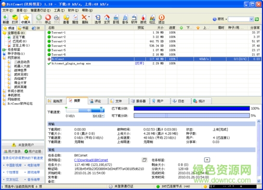This screenshot has width=263, height=190.
Task: Open the 帮助(H) menu
Action: (87, 10)
